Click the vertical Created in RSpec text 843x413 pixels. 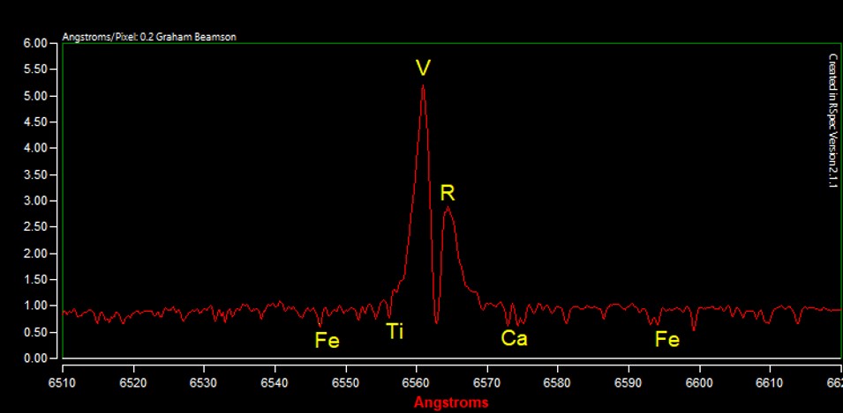(832, 121)
